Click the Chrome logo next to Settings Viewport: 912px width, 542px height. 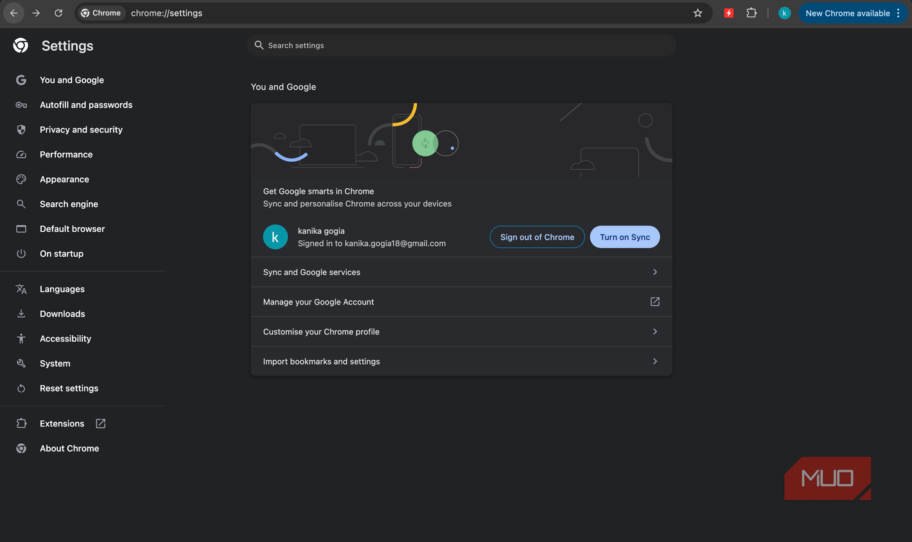tap(21, 45)
